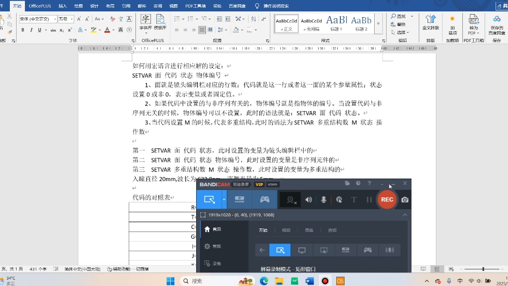Screen dimensions: 508x286
Task: Toggle Underline formatting button
Action: pyautogui.click(x=39, y=30)
